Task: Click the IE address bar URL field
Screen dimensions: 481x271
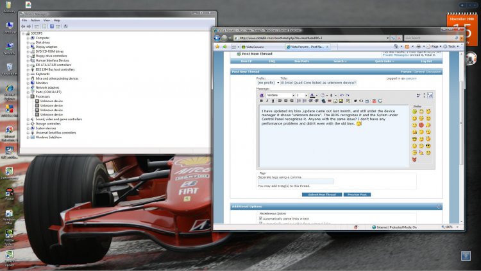Action: [311, 38]
